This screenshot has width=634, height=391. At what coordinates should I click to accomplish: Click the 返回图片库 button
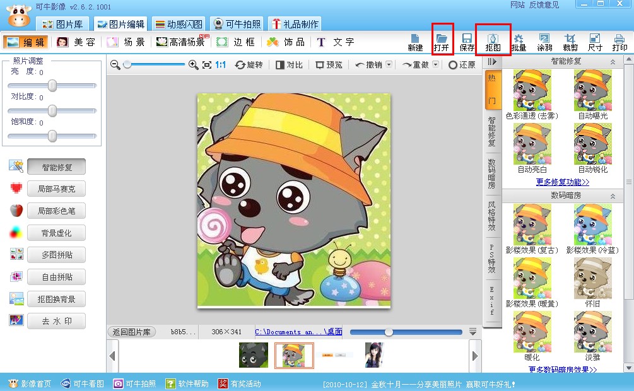pos(131,332)
